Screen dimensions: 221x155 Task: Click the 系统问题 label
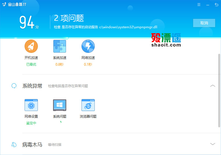click(60, 117)
